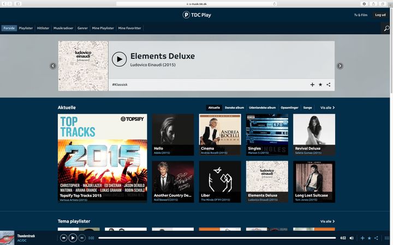Favorite Elements Deluxe with banner star icon

pos(320,85)
